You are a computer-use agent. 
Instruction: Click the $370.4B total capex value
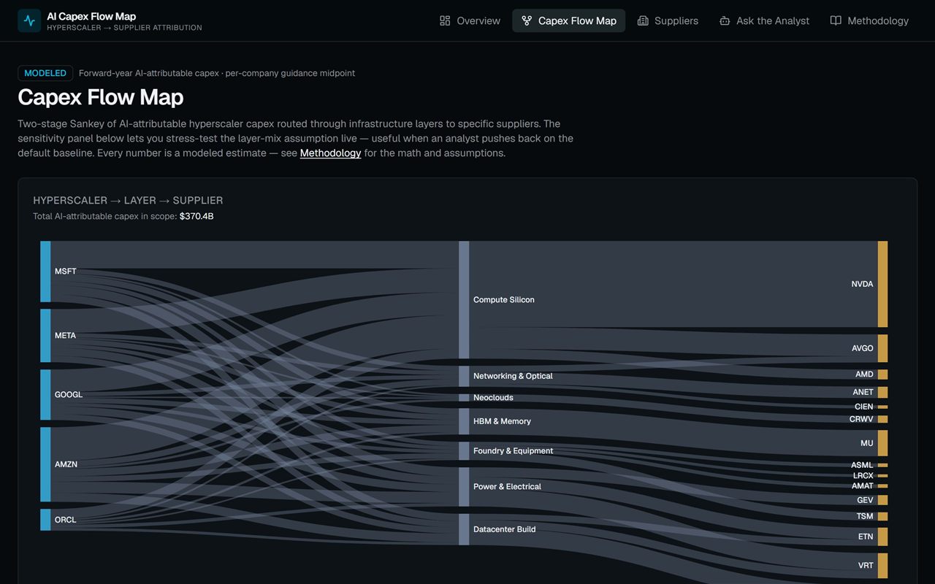pos(196,216)
